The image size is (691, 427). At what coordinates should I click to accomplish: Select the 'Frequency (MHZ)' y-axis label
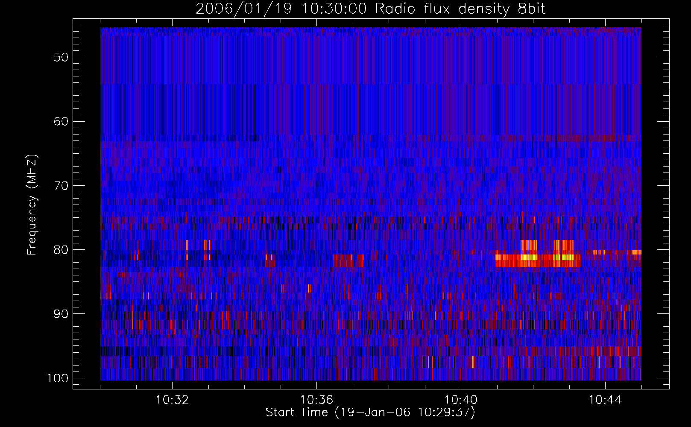pos(32,205)
